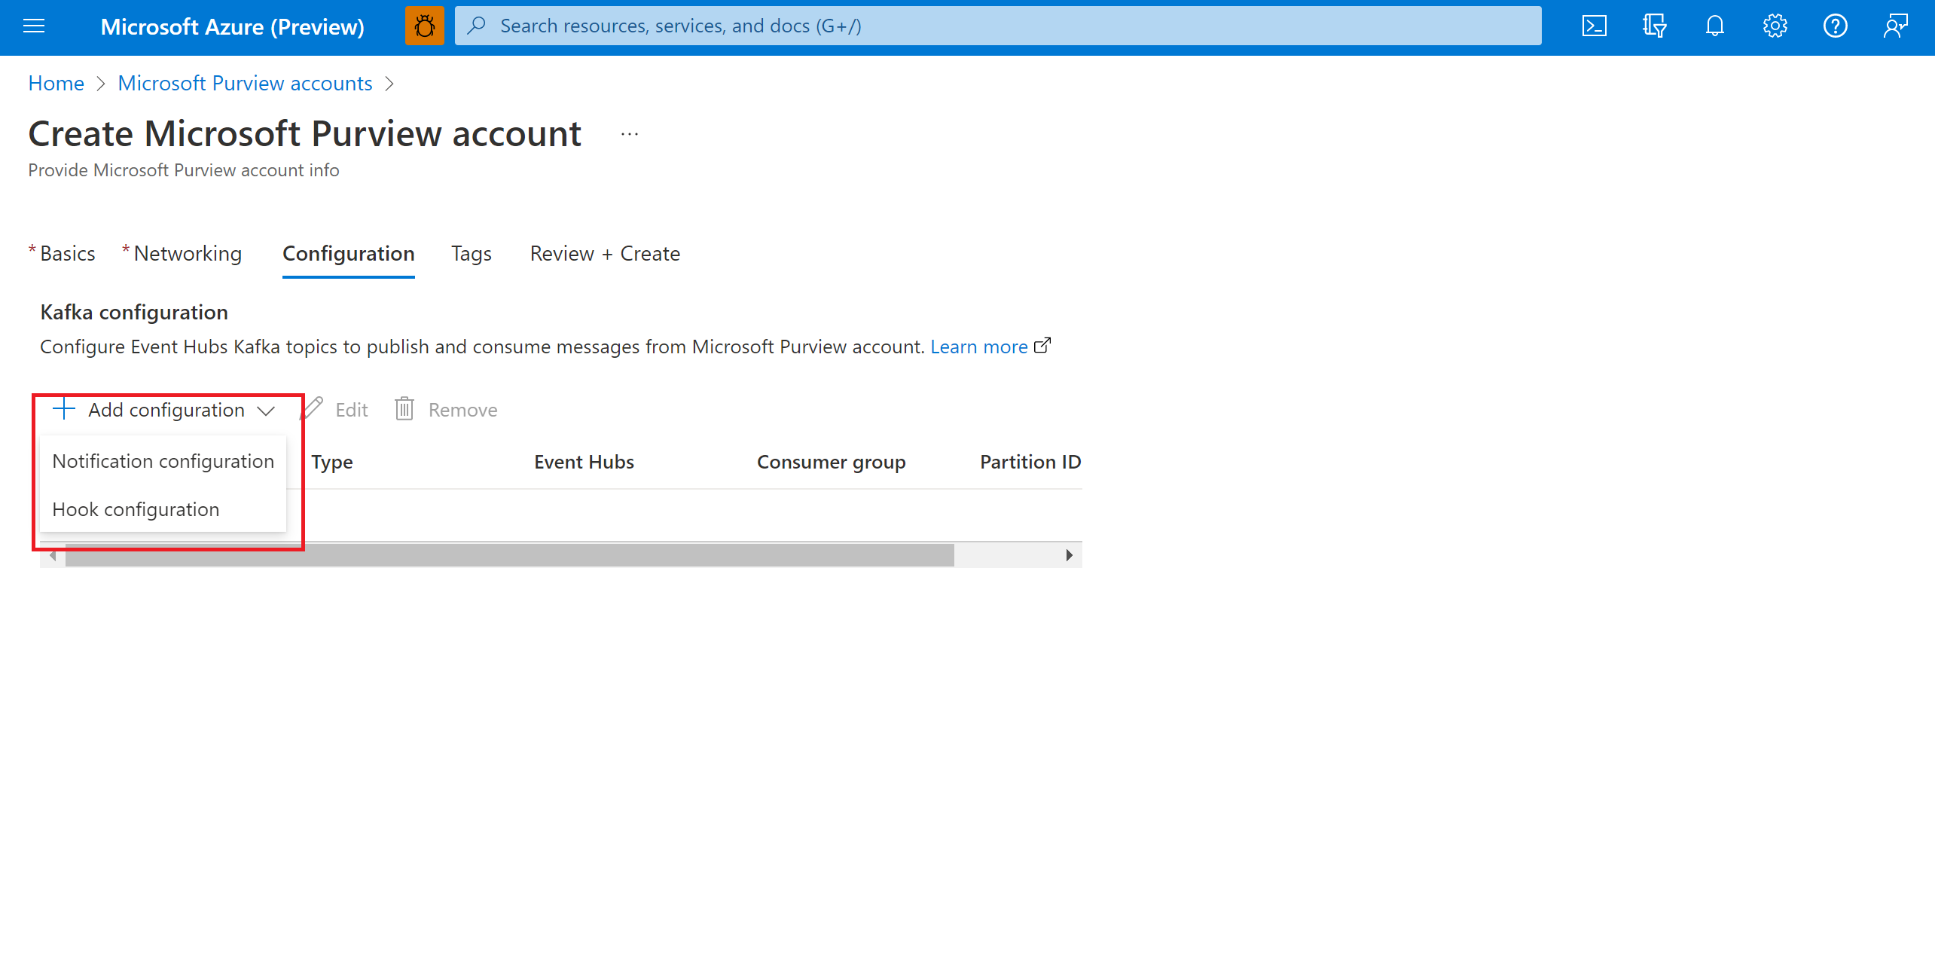Open the Directories and subscriptions filter icon
Screen dimensions: 1935x965
click(x=1654, y=26)
